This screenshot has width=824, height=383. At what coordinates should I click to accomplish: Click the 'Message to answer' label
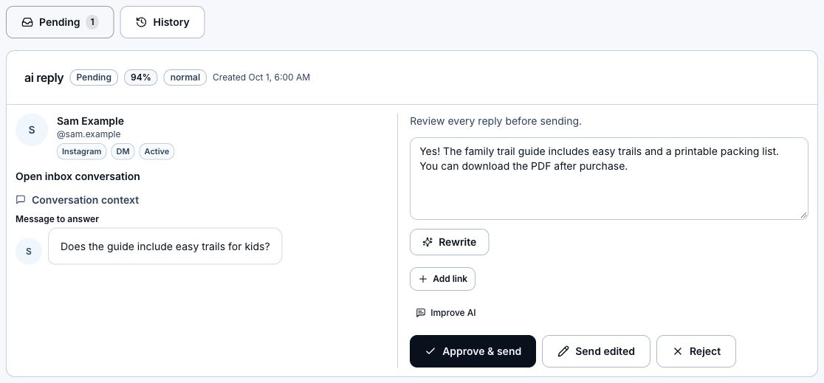58,218
